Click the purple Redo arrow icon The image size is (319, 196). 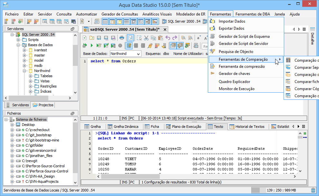pyautogui.click(x=175, y=38)
